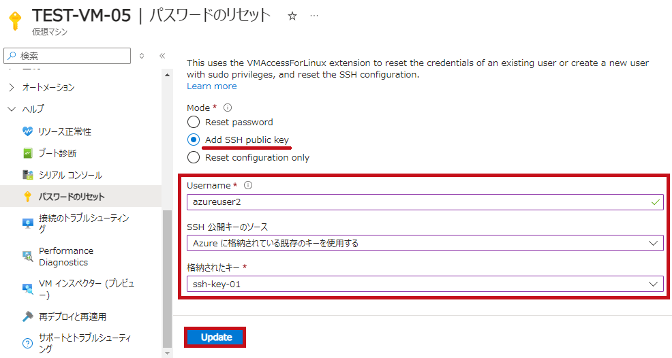Click the favorite star icon beside title

pos(292,16)
